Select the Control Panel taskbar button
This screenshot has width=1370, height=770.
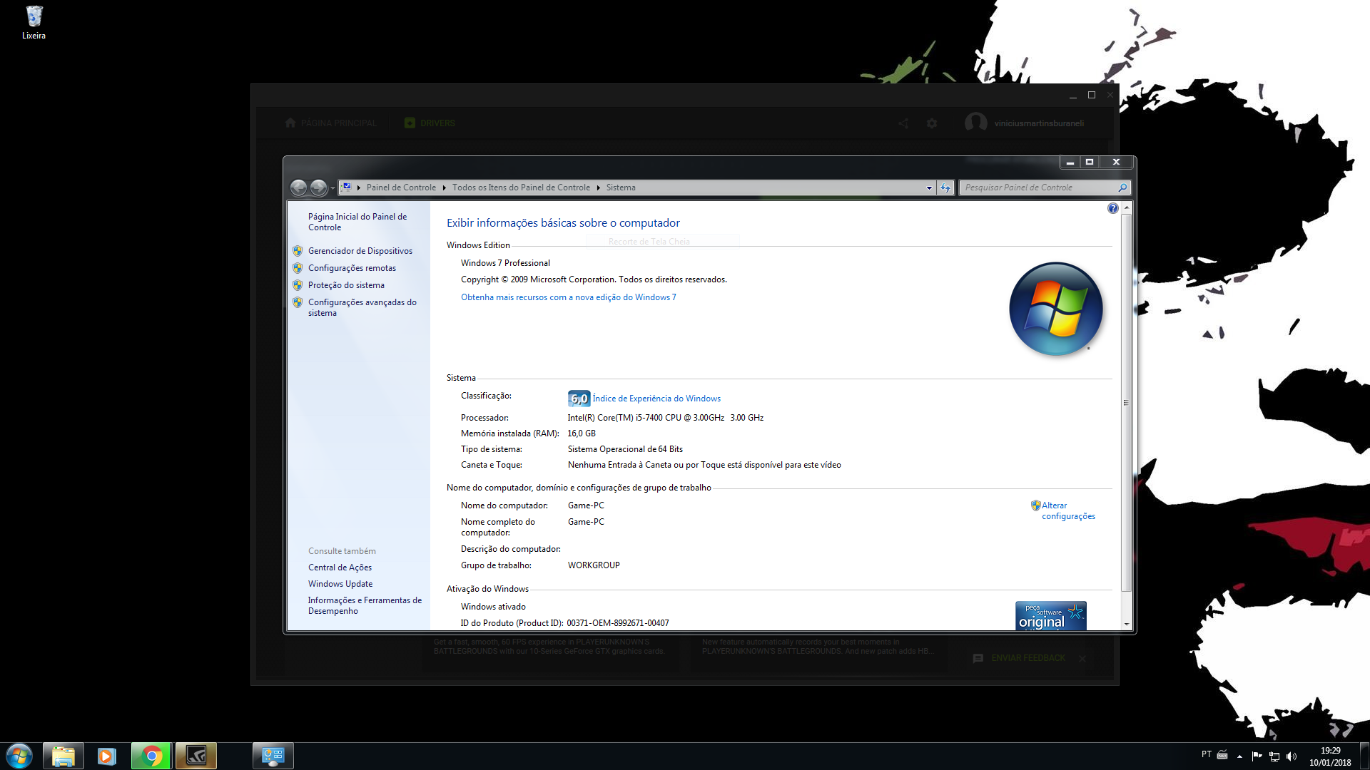click(273, 756)
